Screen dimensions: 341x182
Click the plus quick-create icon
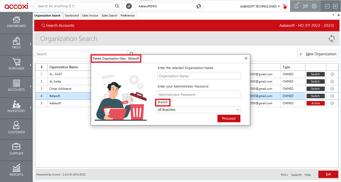coord(129,6)
